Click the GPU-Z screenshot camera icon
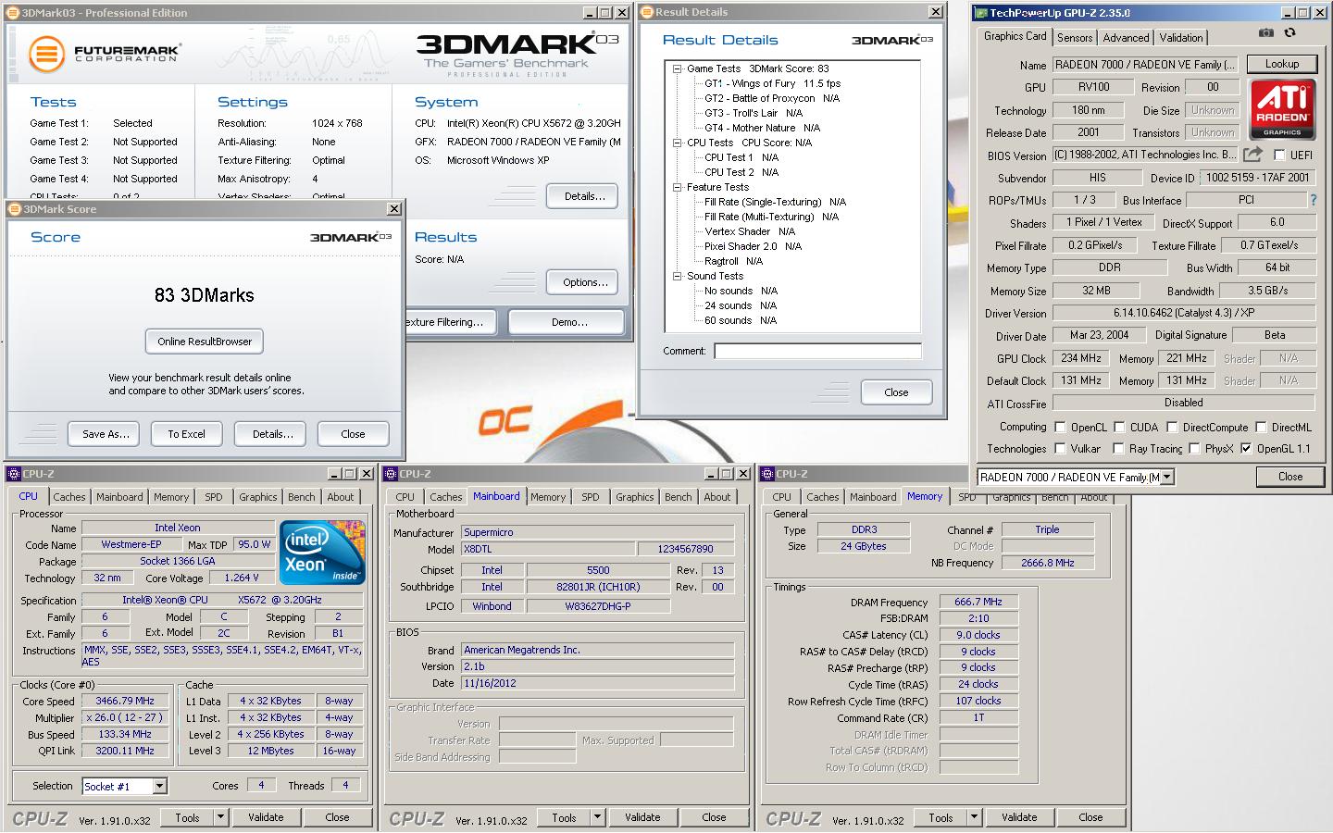 click(x=1265, y=33)
